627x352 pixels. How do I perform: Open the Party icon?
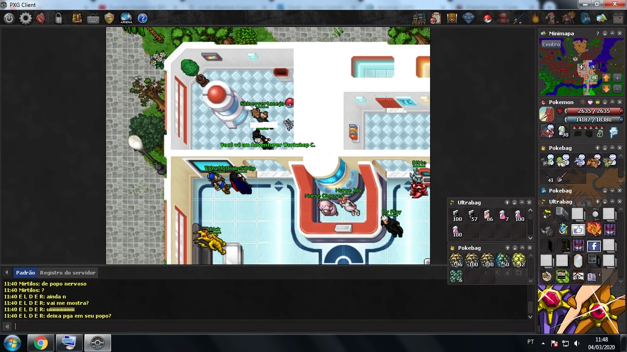(419, 18)
